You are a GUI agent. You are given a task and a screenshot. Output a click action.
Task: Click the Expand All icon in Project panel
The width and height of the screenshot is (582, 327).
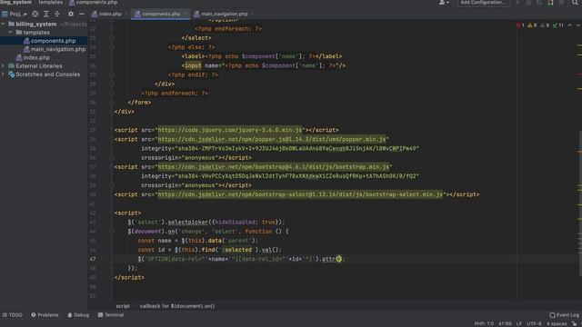coord(46,15)
